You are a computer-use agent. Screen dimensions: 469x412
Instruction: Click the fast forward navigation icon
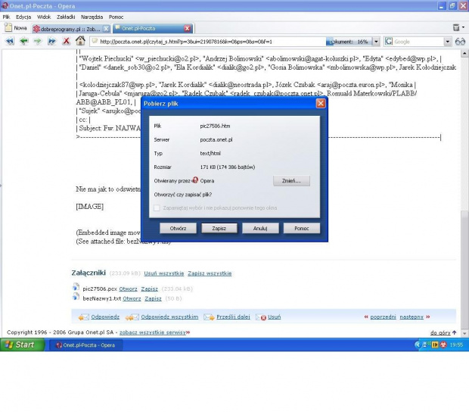51,41
